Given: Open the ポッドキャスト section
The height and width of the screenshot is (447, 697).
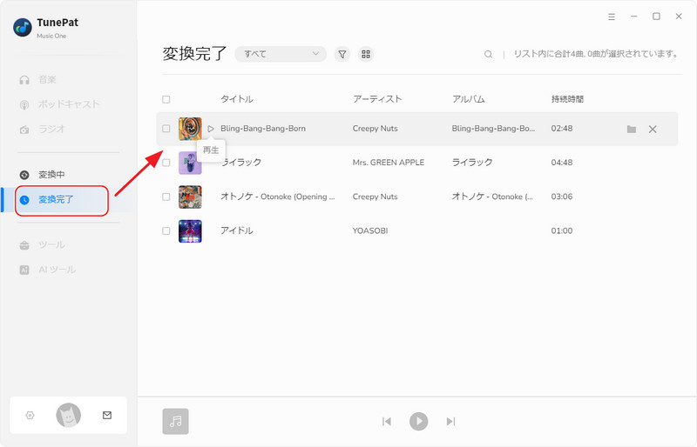Looking at the screenshot, I should [x=69, y=104].
